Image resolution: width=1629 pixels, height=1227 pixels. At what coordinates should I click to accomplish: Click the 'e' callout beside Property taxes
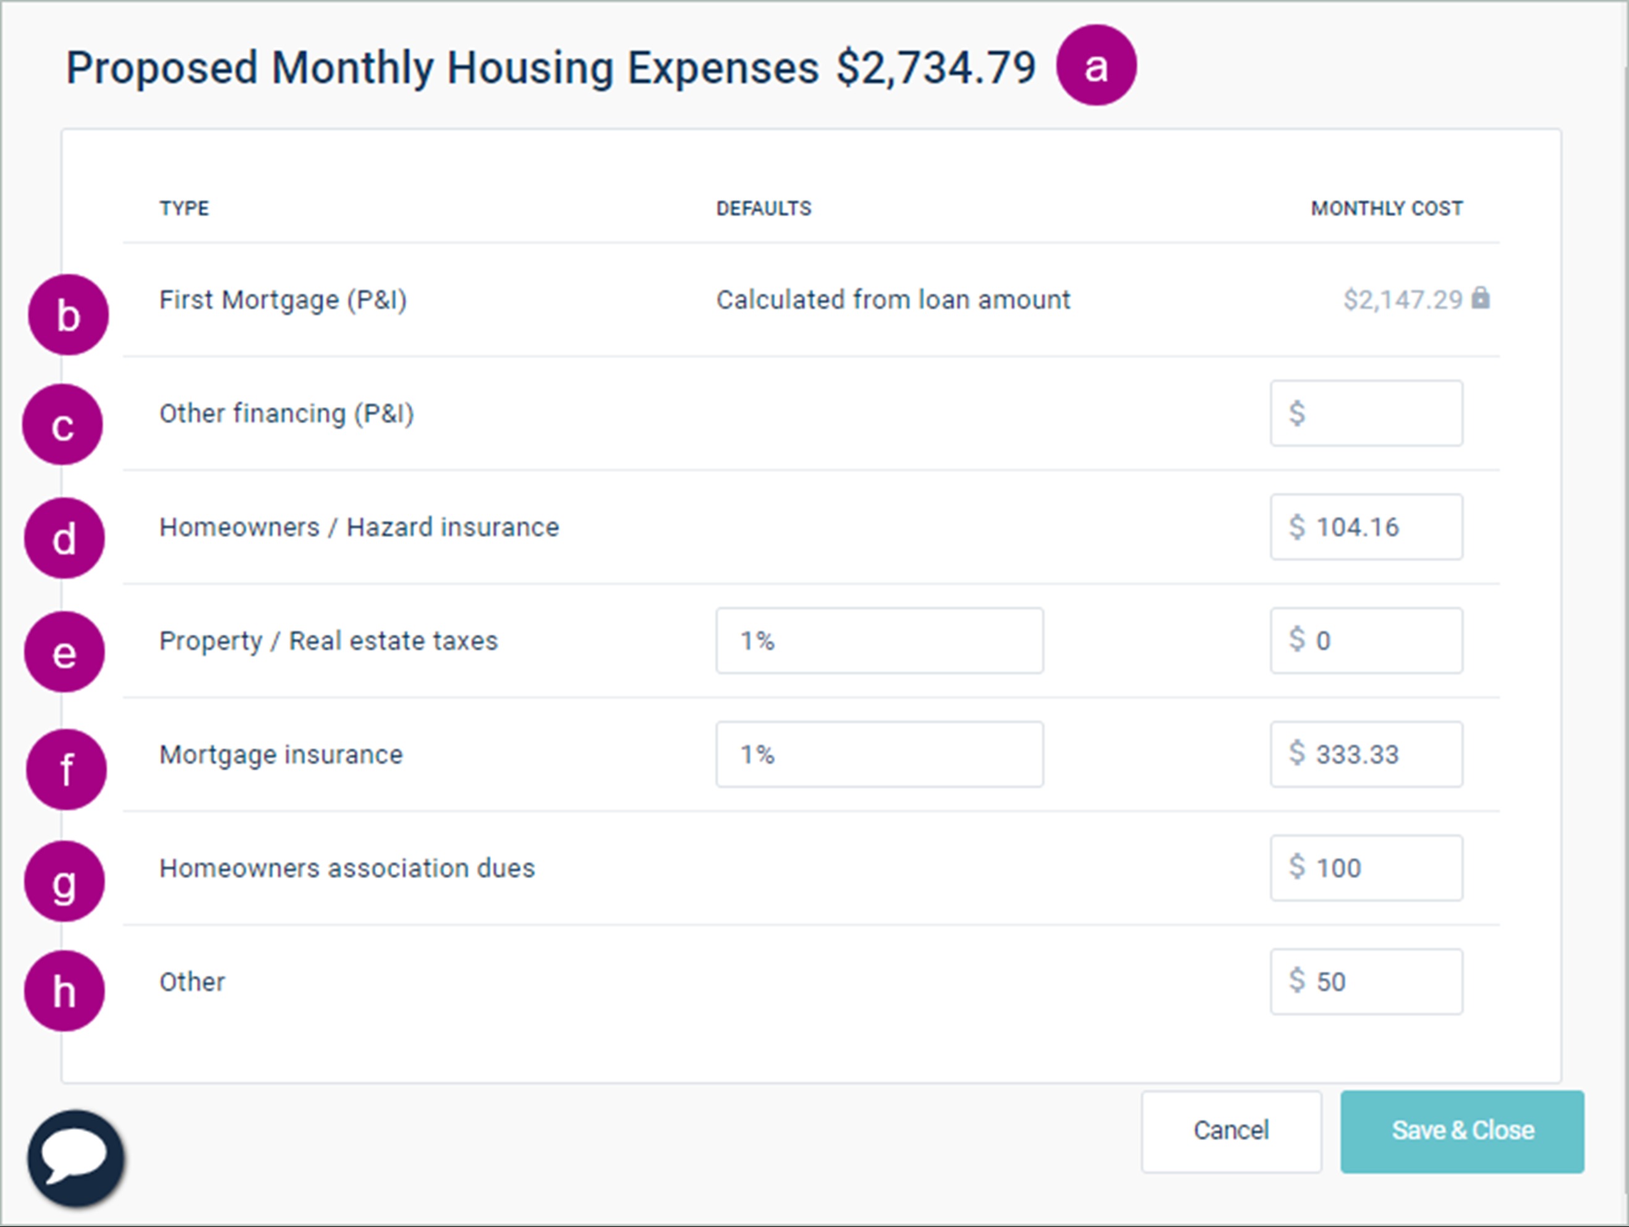[x=64, y=652]
